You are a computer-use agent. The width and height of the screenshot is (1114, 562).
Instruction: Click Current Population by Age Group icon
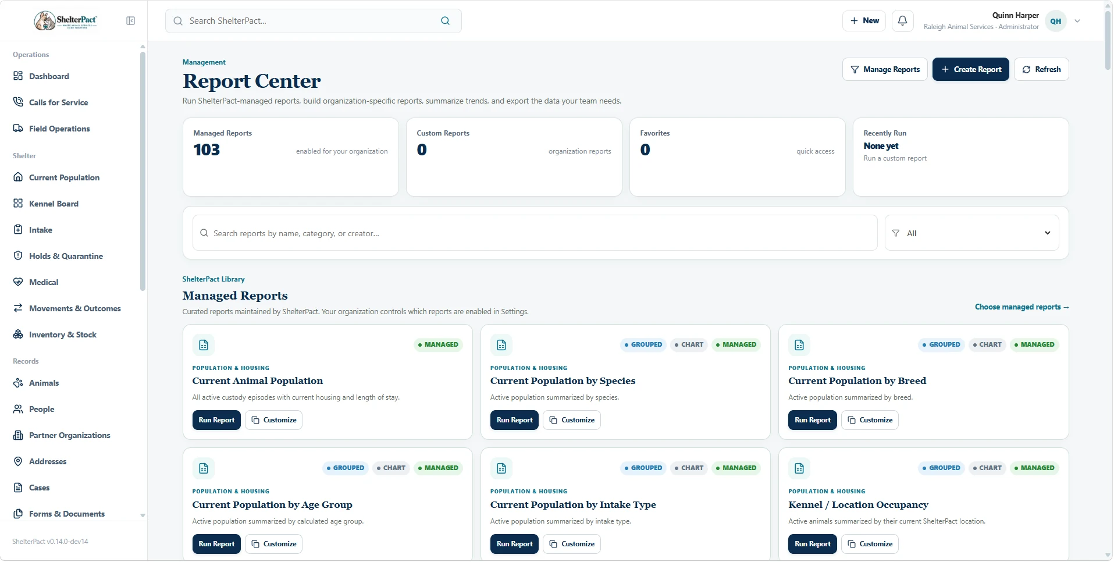pyautogui.click(x=204, y=468)
